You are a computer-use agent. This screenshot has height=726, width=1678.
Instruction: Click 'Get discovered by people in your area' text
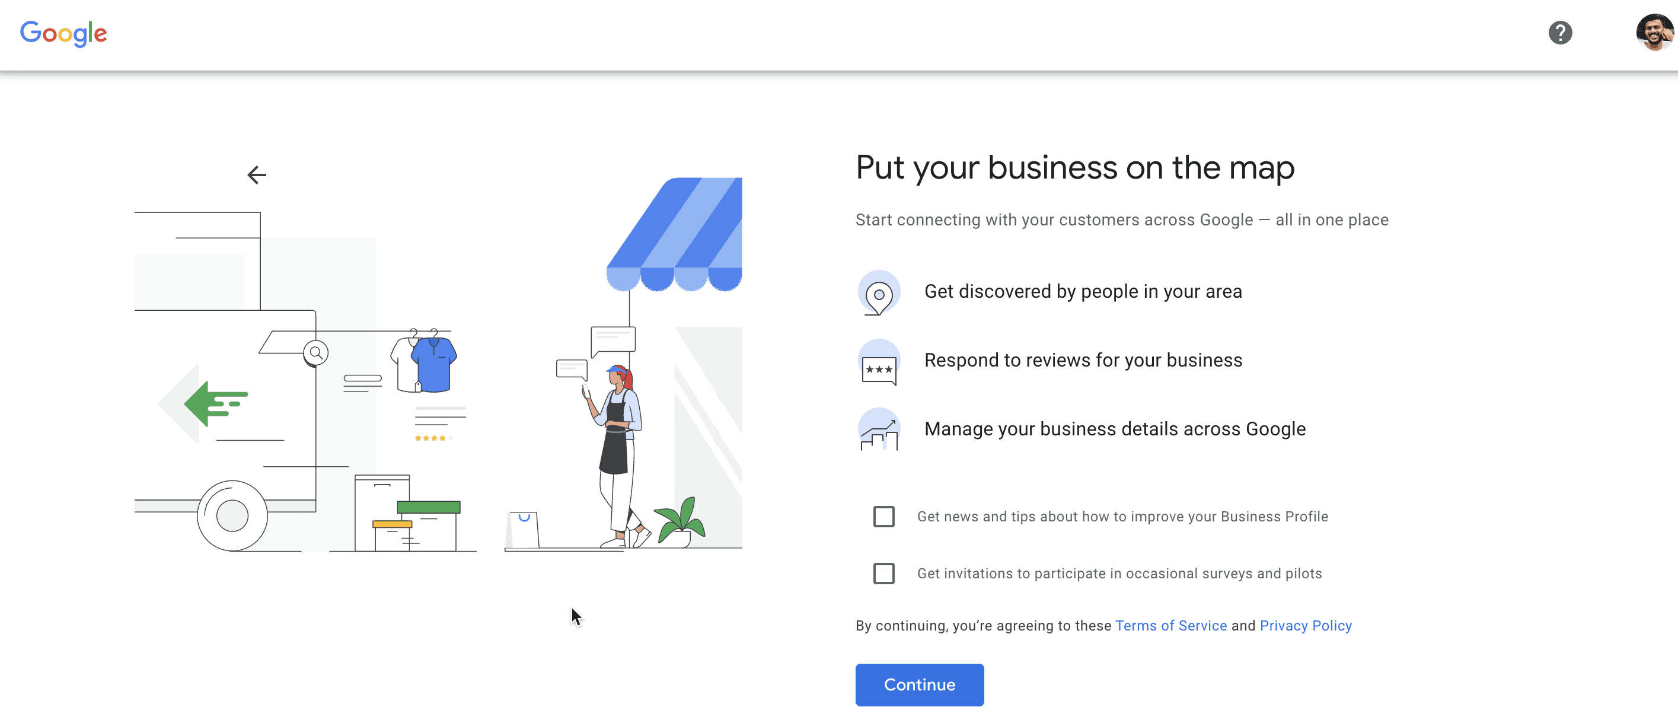1083,291
